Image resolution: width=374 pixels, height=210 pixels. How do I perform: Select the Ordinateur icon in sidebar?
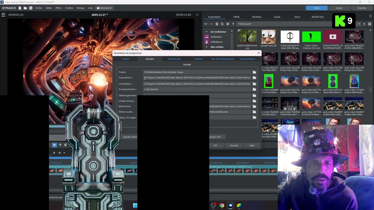click(207, 37)
